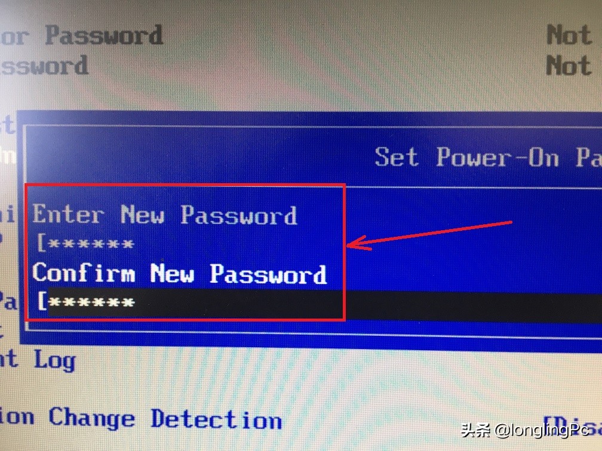Click the second row's 'Not' status value
Image resolution: width=602 pixels, height=451 pixels.
569,65
